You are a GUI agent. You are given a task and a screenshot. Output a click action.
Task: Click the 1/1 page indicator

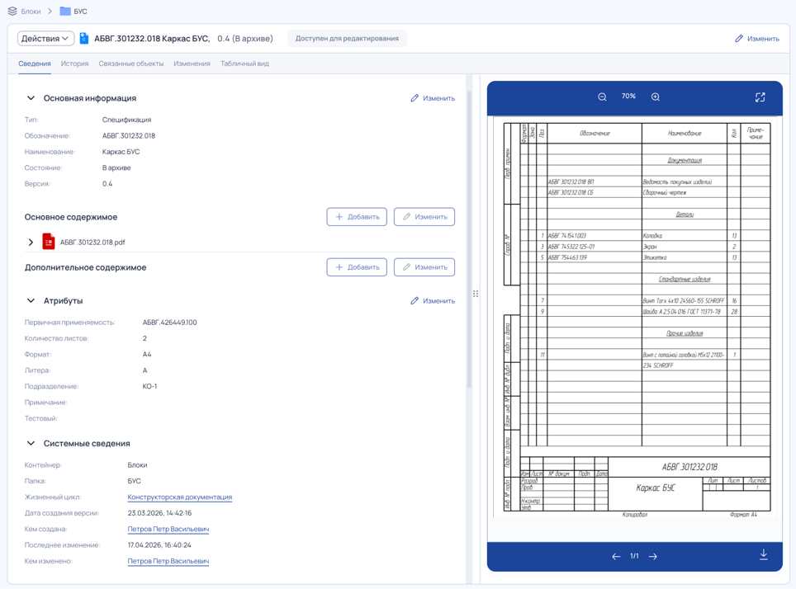point(634,556)
